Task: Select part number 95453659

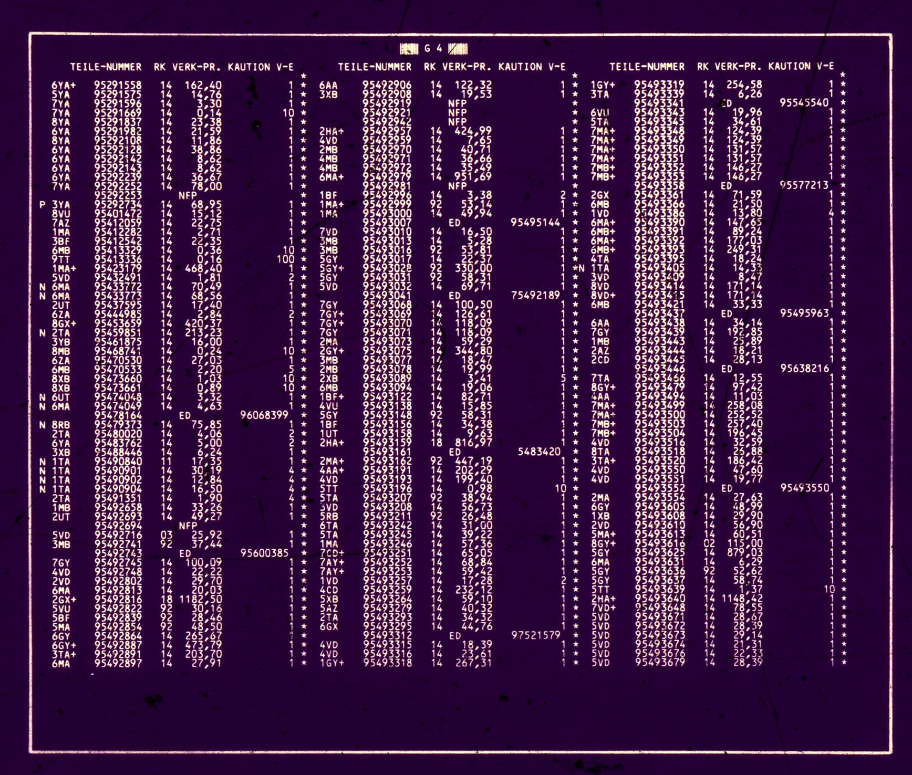Action: pyautogui.click(x=118, y=323)
